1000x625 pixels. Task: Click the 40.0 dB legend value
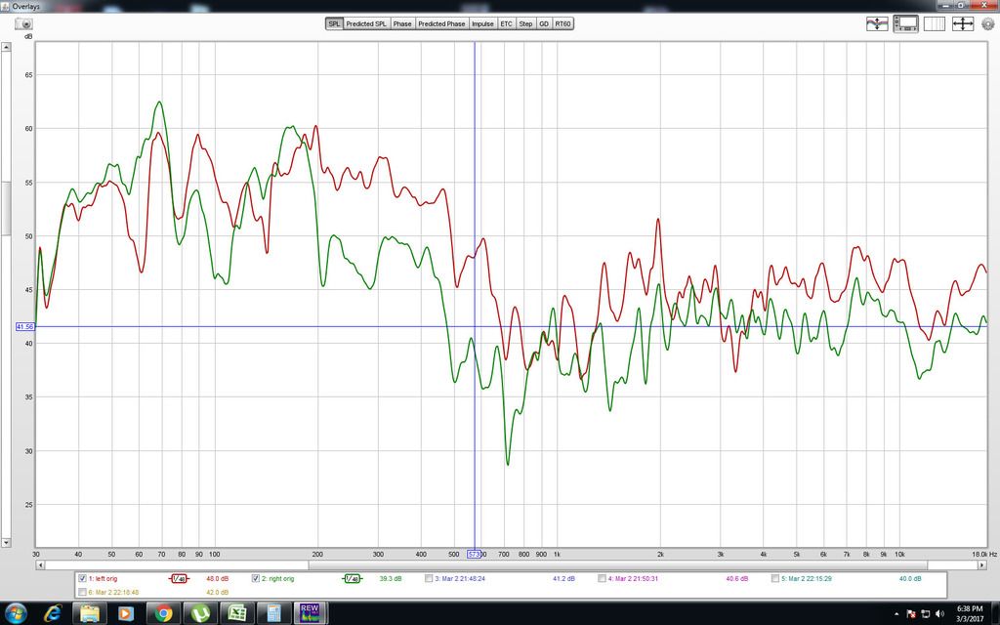tap(910, 579)
